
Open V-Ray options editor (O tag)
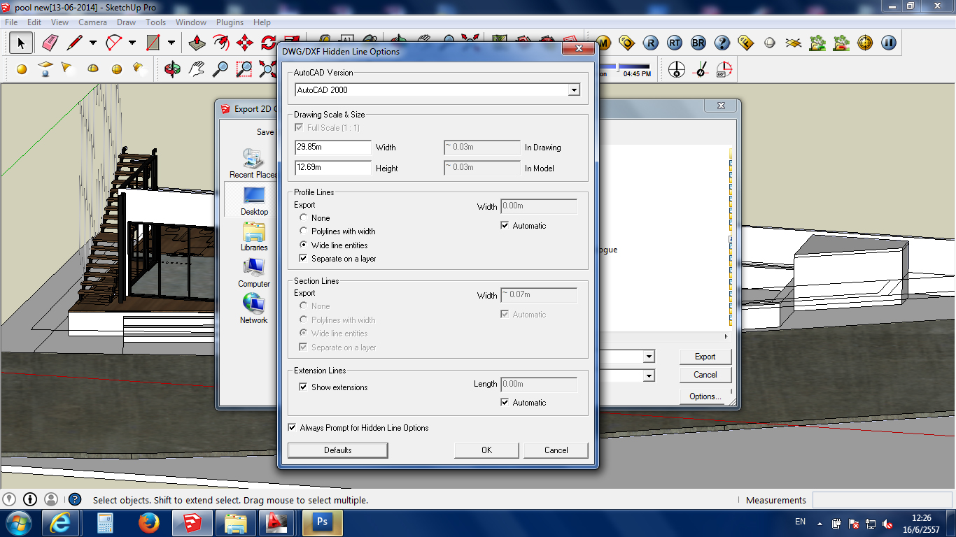pyautogui.click(x=627, y=43)
